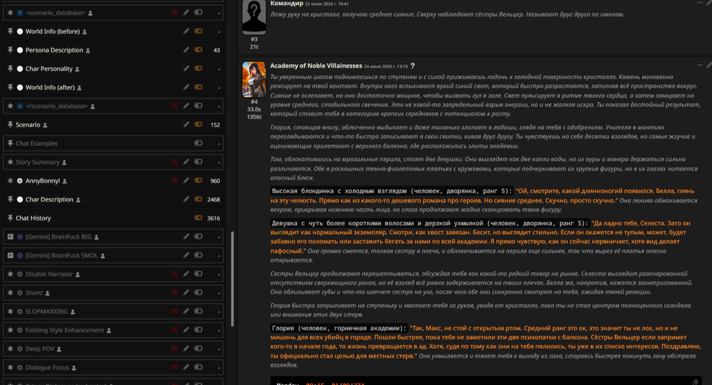Image resolution: width=712 pixels, height=385 pixels.
Task: Edit the Scenario prompt with its pencil
Action: click(186, 125)
